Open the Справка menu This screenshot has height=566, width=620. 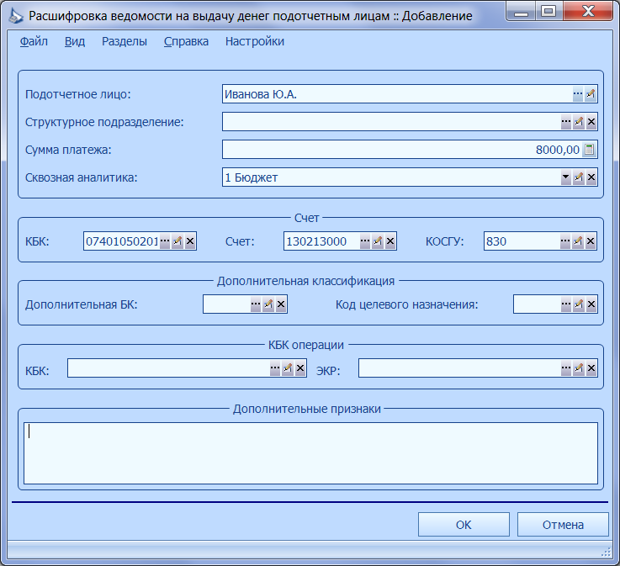[x=186, y=41]
